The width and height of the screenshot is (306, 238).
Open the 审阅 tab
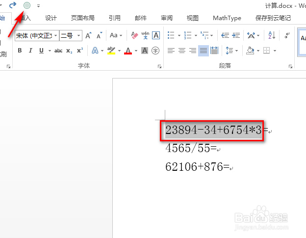coord(167,18)
